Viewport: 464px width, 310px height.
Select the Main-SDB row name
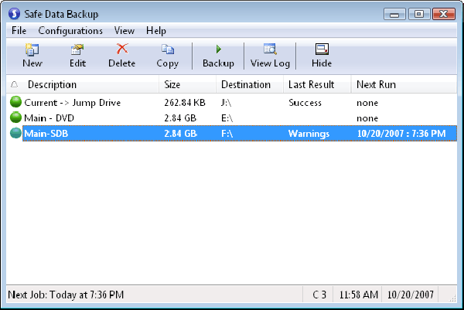[x=46, y=134]
